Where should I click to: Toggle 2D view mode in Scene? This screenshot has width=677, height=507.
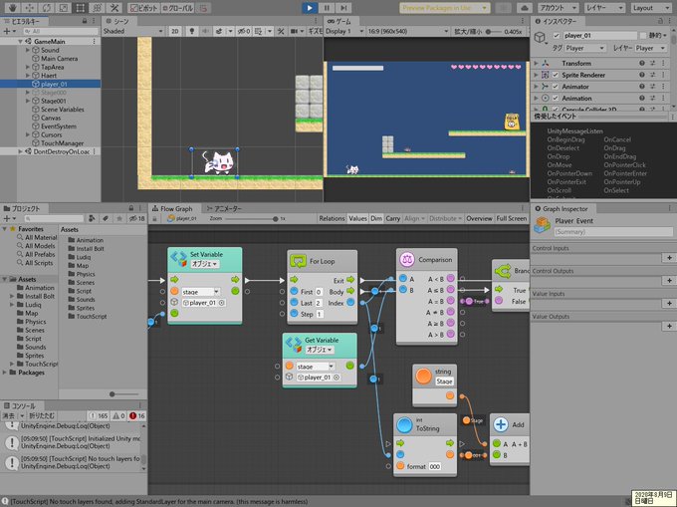pyautogui.click(x=175, y=31)
